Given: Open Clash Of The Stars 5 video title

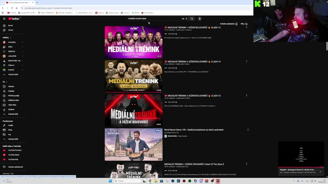Looking at the screenshot, I should pos(194,164).
